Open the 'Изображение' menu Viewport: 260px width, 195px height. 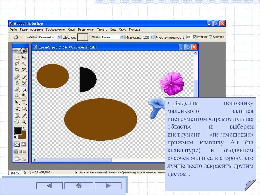tap(55, 29)
